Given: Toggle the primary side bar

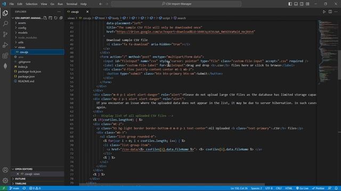Looking at the screenshot, I should click(290, 4).
